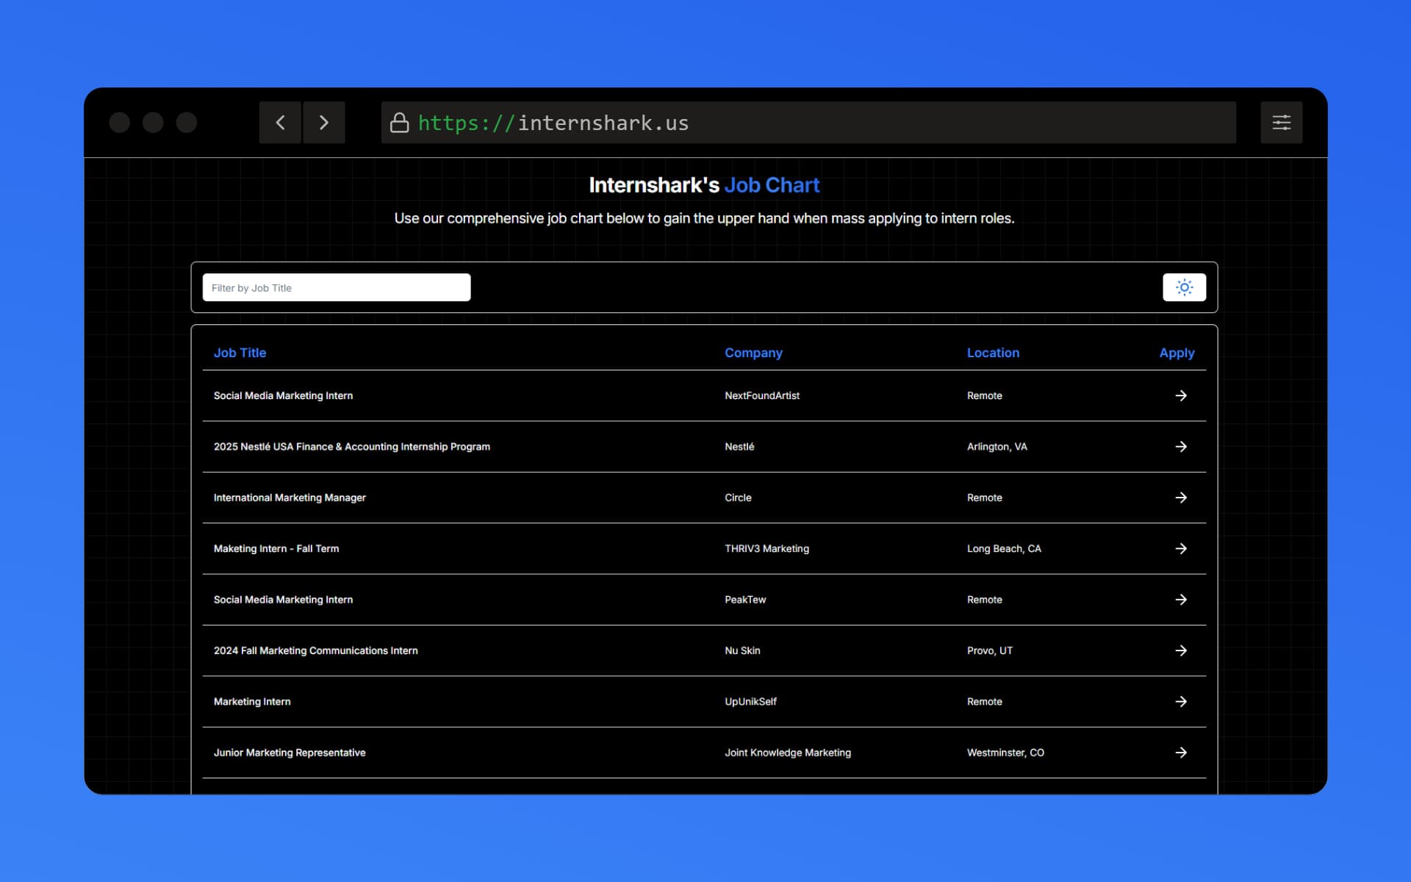Apply to Joint Knowledge Marketing arrow

(x=1180, y=753)
